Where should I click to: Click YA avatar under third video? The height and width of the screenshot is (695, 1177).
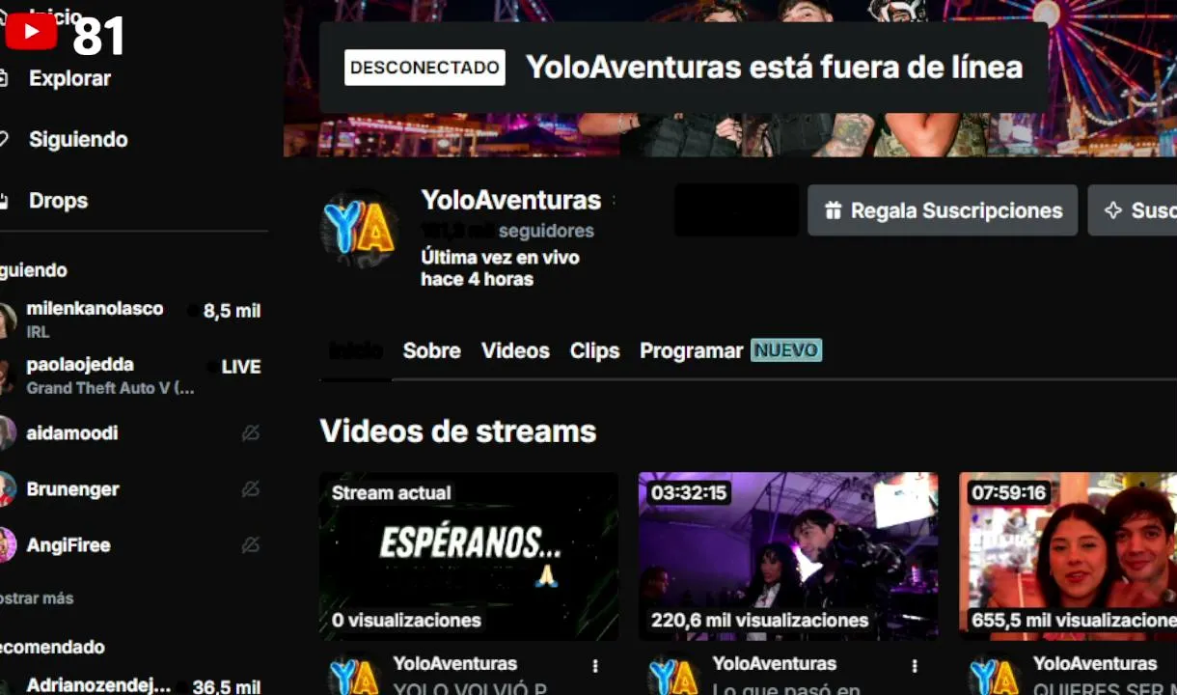994,677
